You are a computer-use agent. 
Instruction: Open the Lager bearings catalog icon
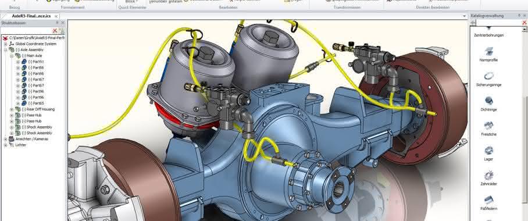(x=488, y=150)
